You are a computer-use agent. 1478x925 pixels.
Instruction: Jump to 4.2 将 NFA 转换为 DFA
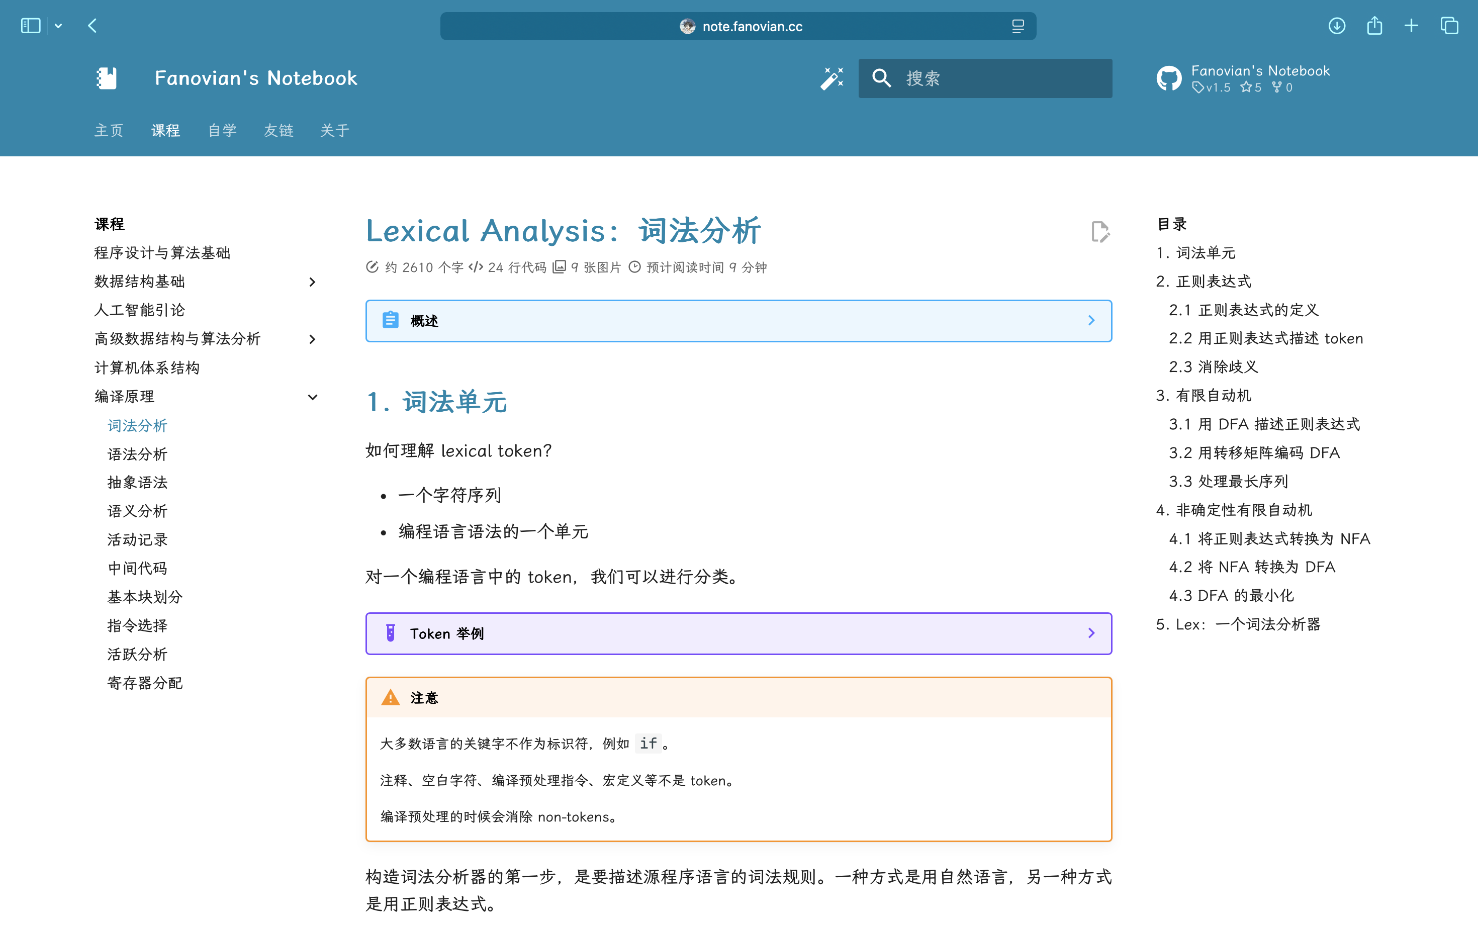click(x=1251, y=567)
